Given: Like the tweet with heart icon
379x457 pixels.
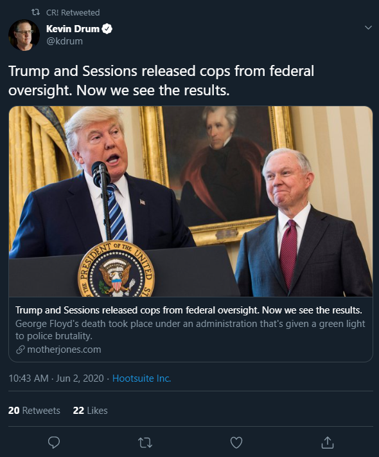Looking at the screenshot, I should point(236,443).
